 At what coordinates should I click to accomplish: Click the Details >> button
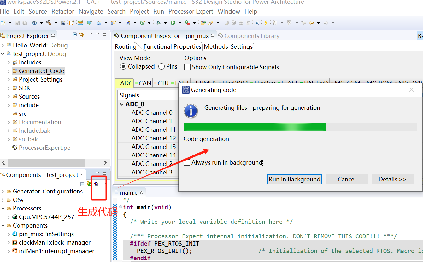click(392, 179)
